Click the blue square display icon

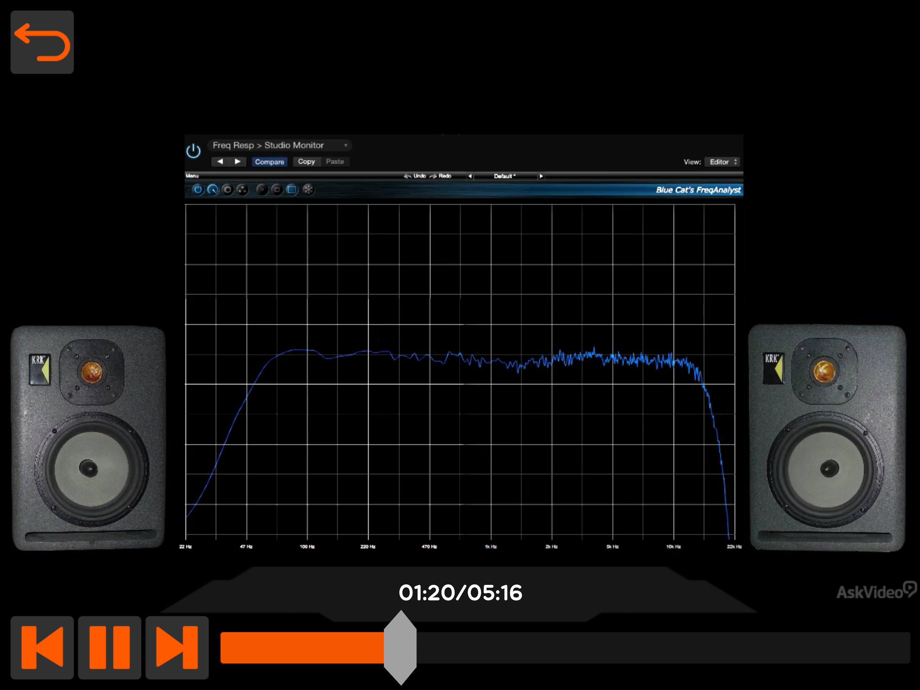click(292, 190)
